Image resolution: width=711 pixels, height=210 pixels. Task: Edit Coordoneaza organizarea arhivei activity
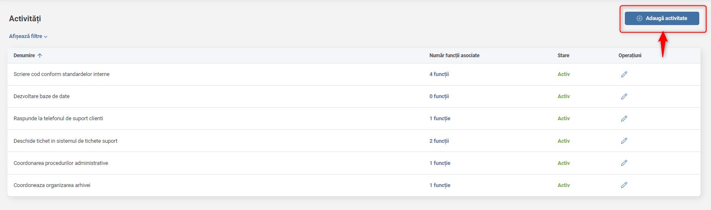[x=624, y=185]
